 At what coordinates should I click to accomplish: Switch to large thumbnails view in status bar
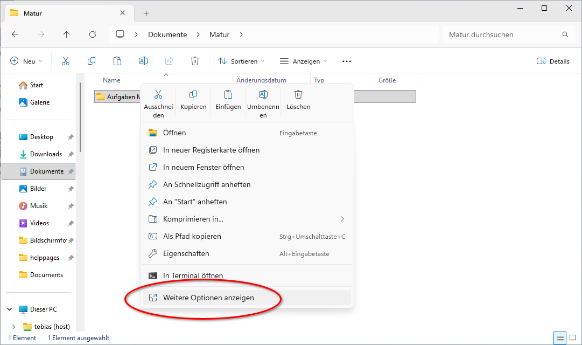[x=573, y=338]
